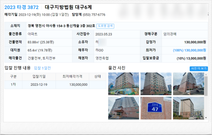
Task: Open photo of building entrance canopy
Action: [x=124, y=108]
